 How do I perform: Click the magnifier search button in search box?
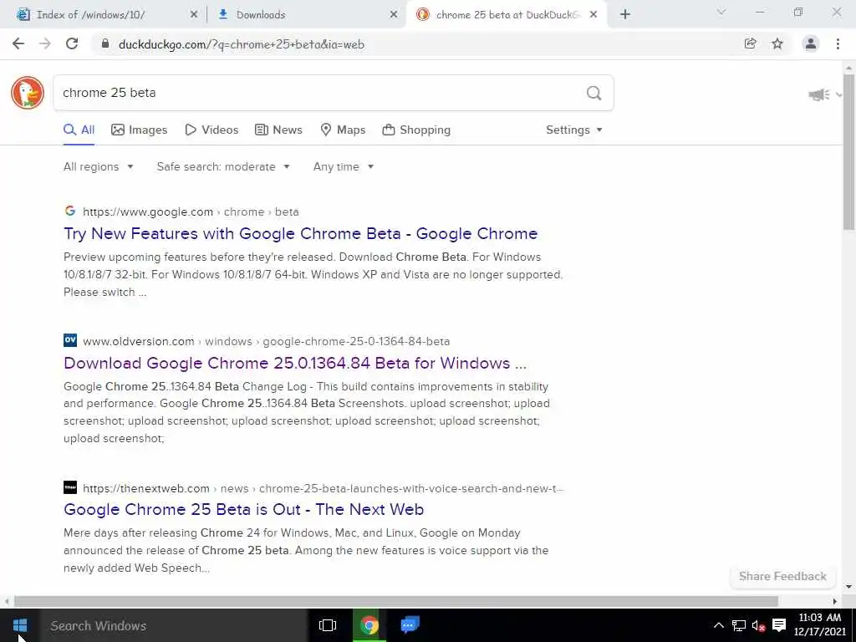(594, 93)
